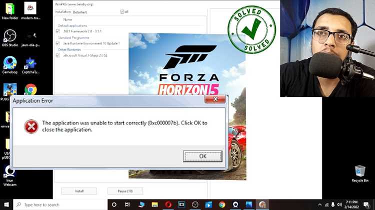Select the PUBG desktop shortcut icon
This screenshot has width=375, height=210.
pyautogui.click(x=9, y=90)
